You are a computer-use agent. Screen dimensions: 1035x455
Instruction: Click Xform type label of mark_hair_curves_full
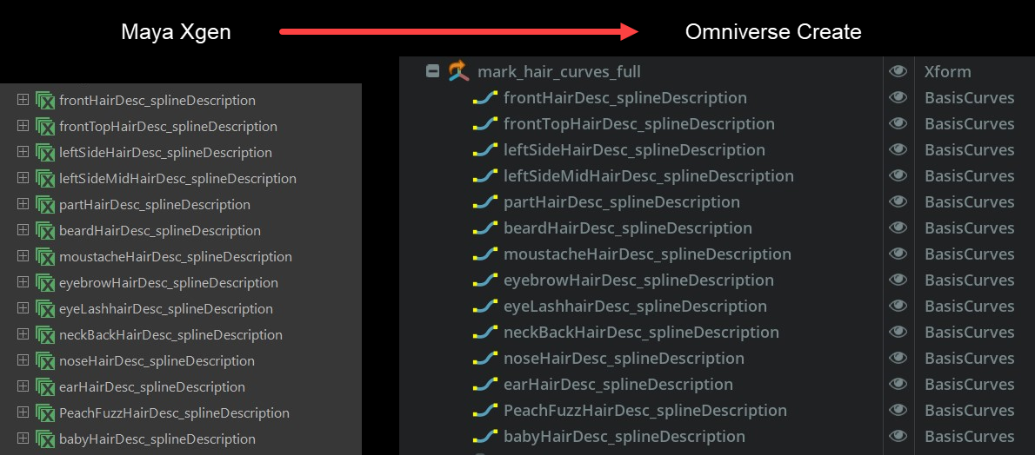(x=947, y=72)
